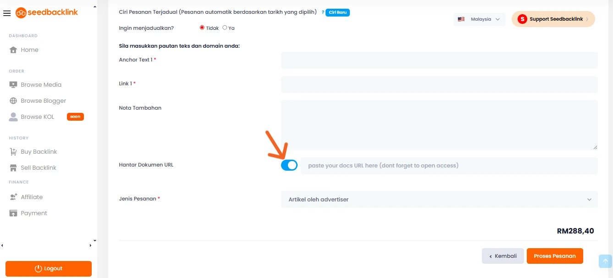Click the Proses Pesanan button

555,256
